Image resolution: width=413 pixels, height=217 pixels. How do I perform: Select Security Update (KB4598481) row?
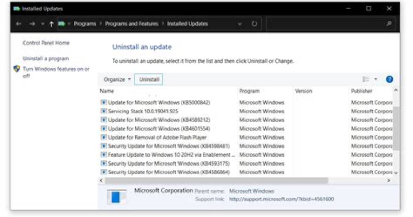169,146
